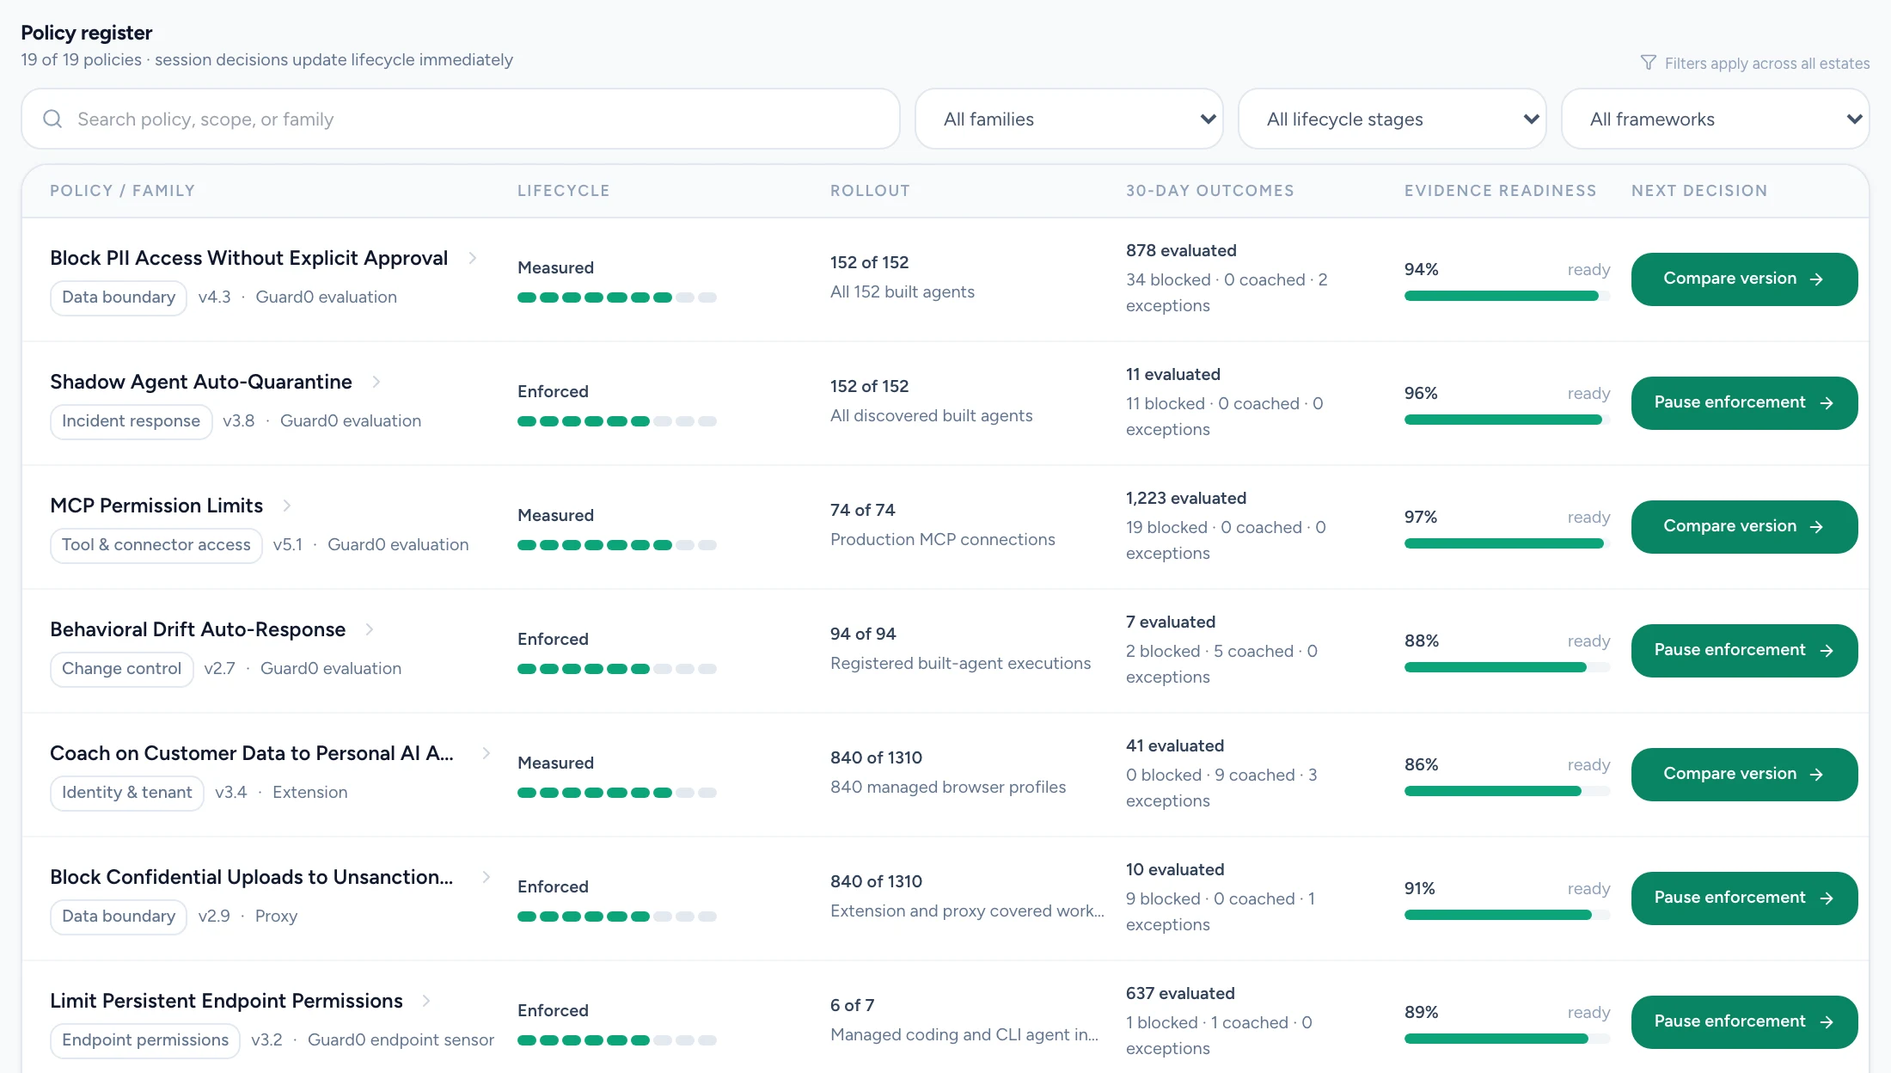The width and height of the screenshot is (1891, 1073).
Task: Click the Rollout column header
Action: (x=870, y=191)
